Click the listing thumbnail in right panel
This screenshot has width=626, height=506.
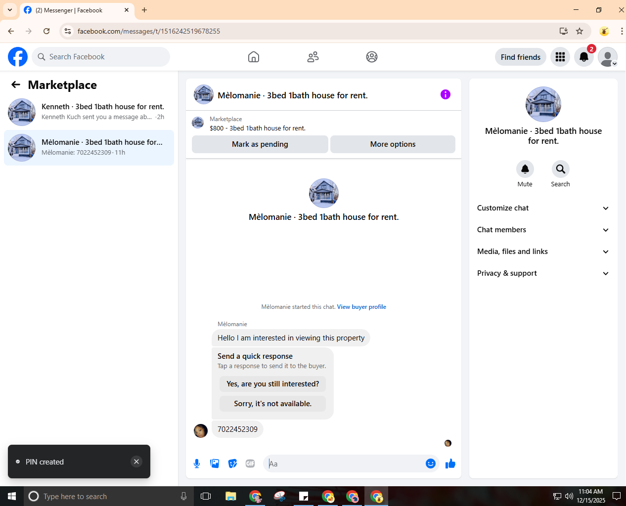pos(543,104)
